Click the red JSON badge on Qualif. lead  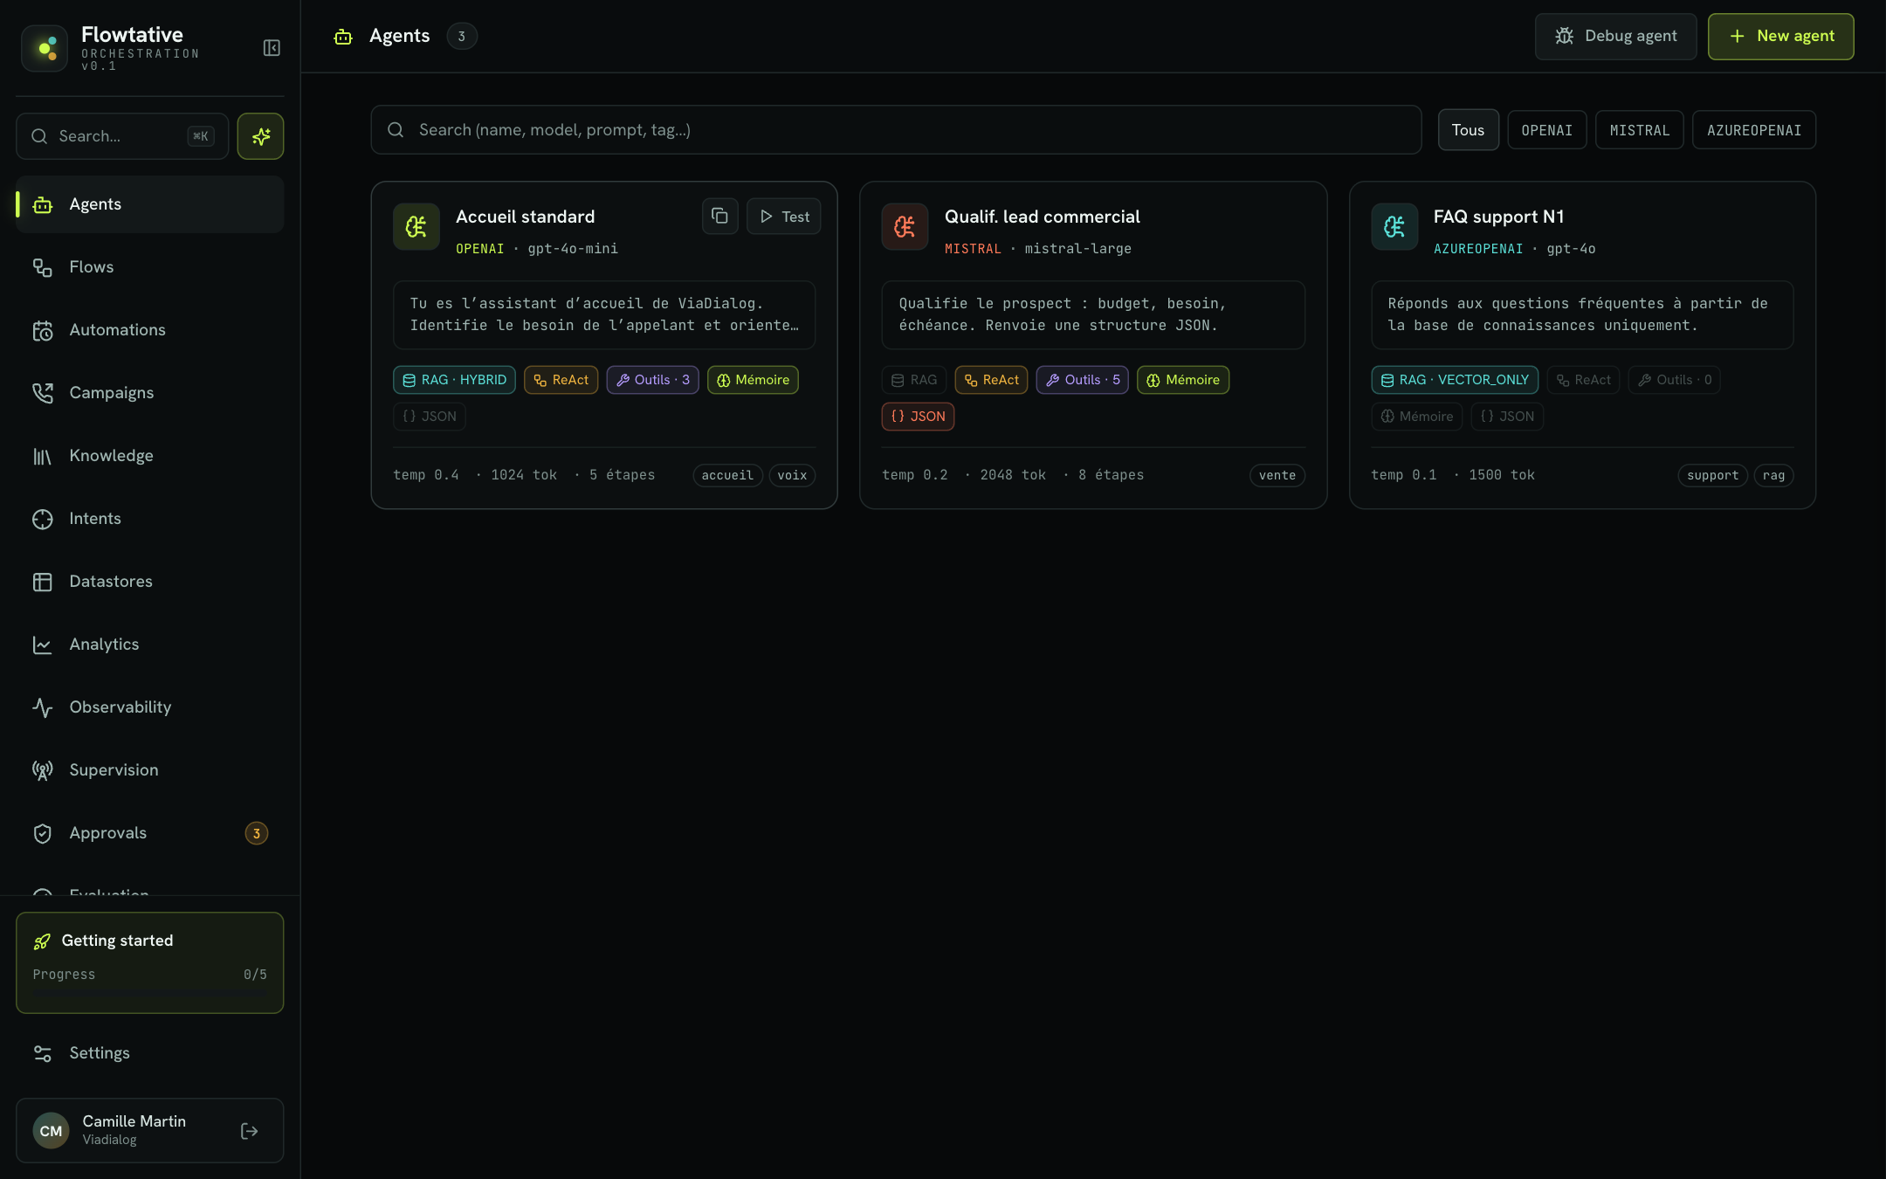click(x=918, y=417)
